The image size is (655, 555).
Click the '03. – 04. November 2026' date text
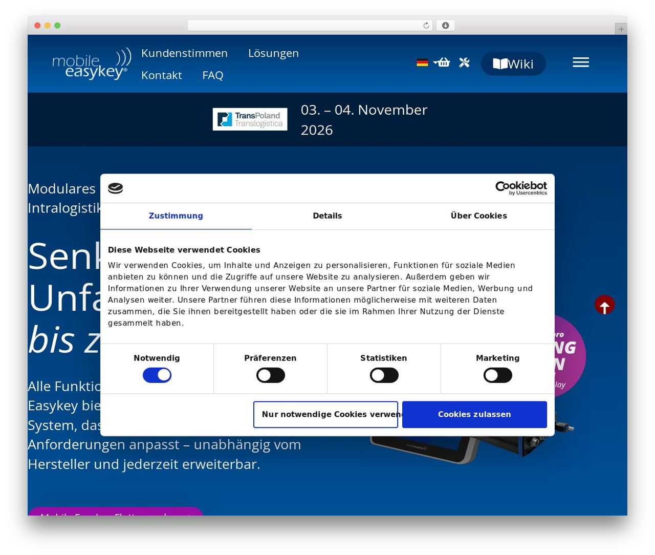(x=364, y=120)
